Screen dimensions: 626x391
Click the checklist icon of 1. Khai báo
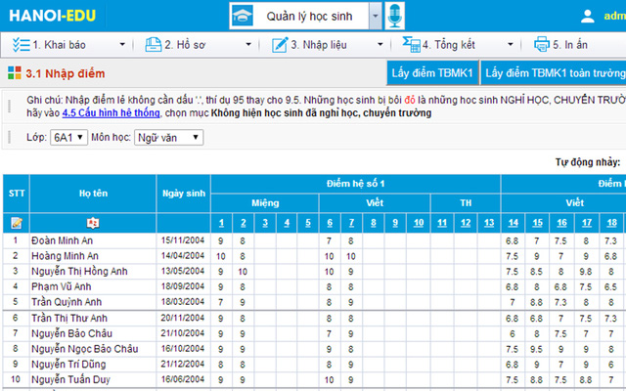(22, 45)
